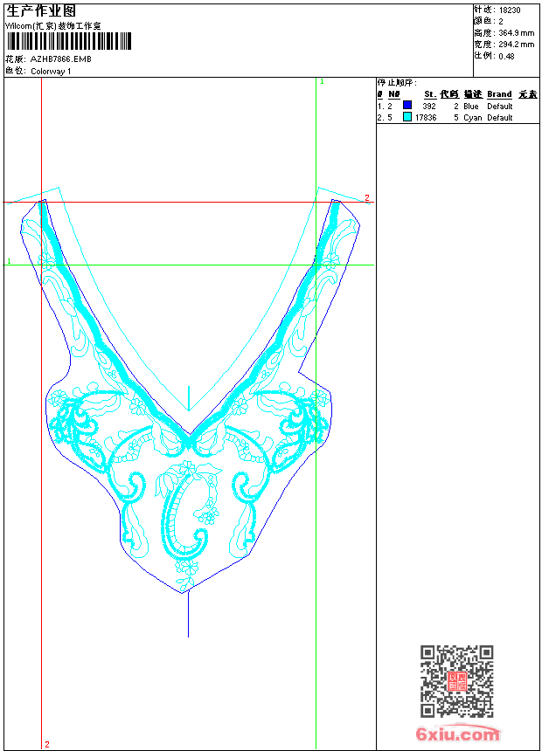Click the 停止顺序 stop sequence heading
Image resolution: width=542 pixels, height=751 pixels.
pos(397,82)
